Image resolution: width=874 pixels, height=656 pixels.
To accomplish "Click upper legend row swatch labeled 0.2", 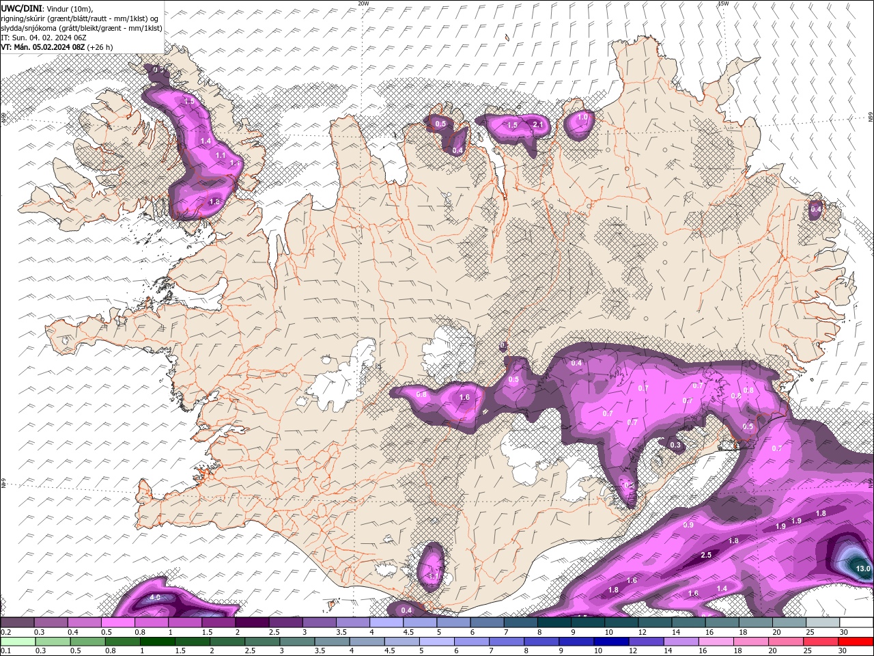I will point(17,623).
